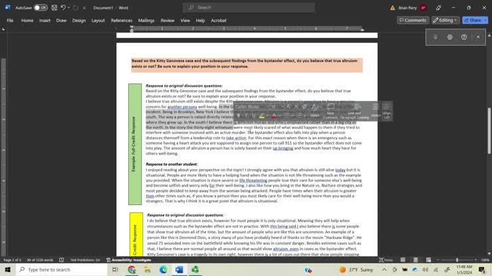Click the dictation microphone icon

pos(435,37)
